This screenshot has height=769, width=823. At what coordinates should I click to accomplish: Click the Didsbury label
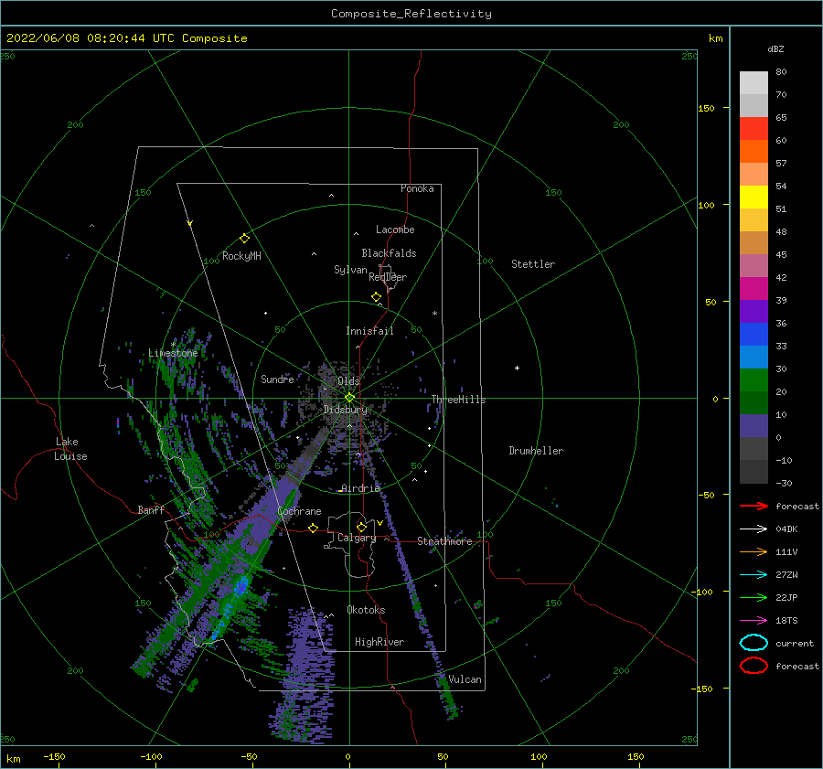pos(345,410)
